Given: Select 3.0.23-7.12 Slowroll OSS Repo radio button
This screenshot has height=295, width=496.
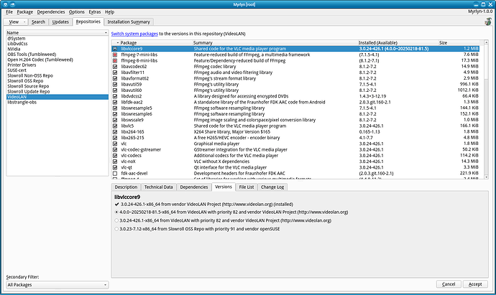Looking at the screenshot, I should coord(116,229).
